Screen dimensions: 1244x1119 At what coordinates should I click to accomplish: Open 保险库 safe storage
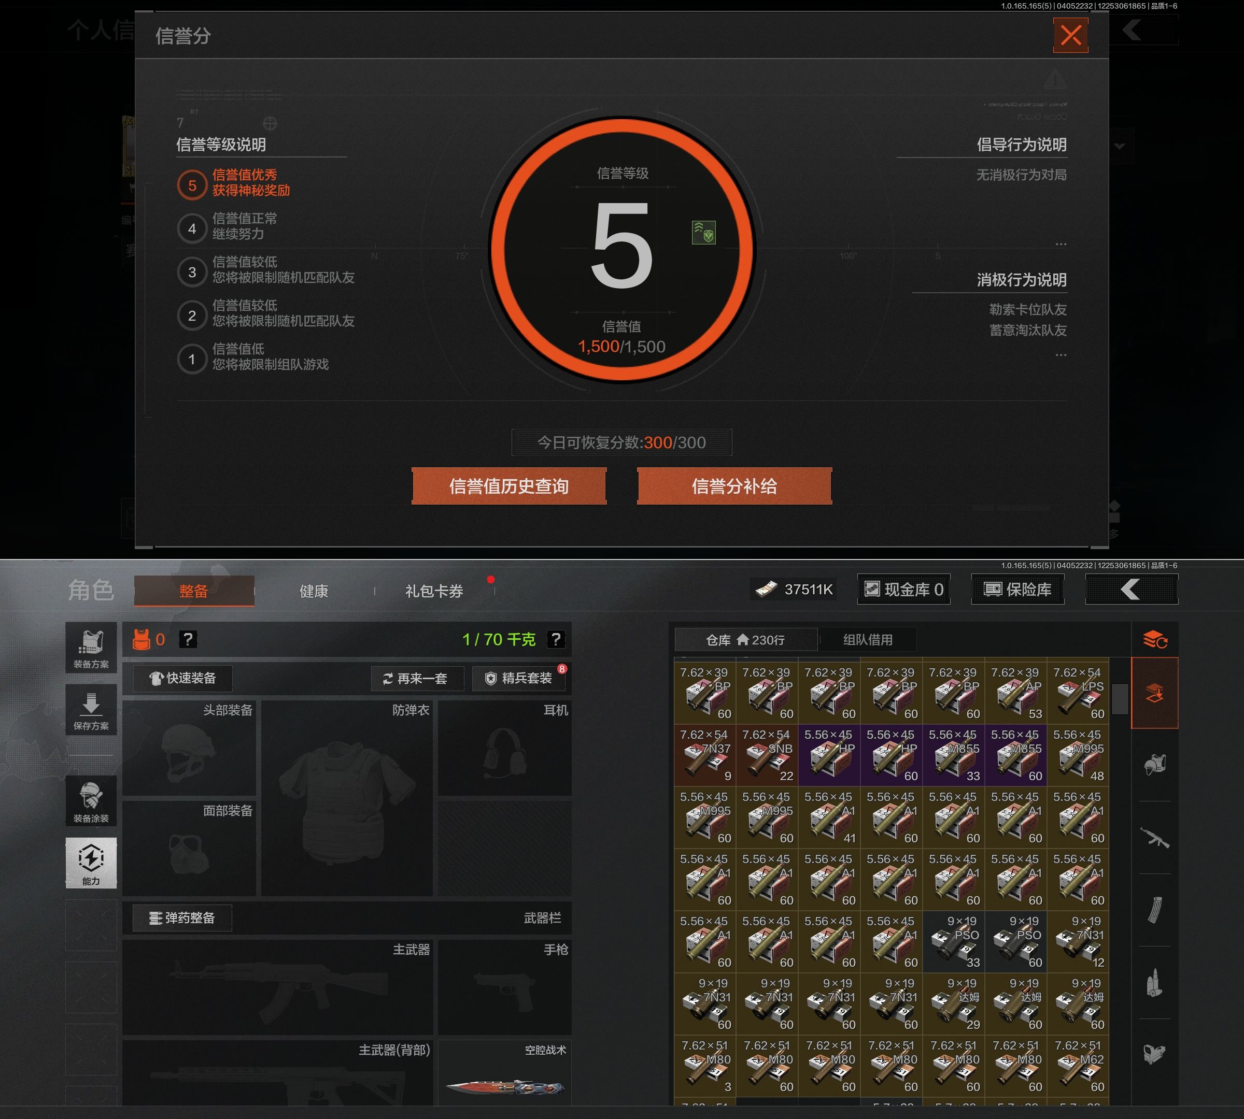coord(1017,590)
